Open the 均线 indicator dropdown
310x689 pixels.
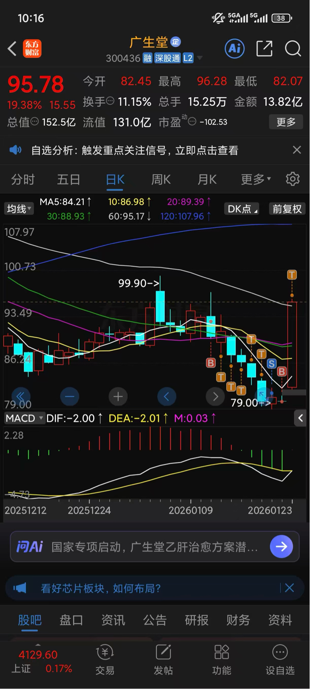(x=19, y=209)
